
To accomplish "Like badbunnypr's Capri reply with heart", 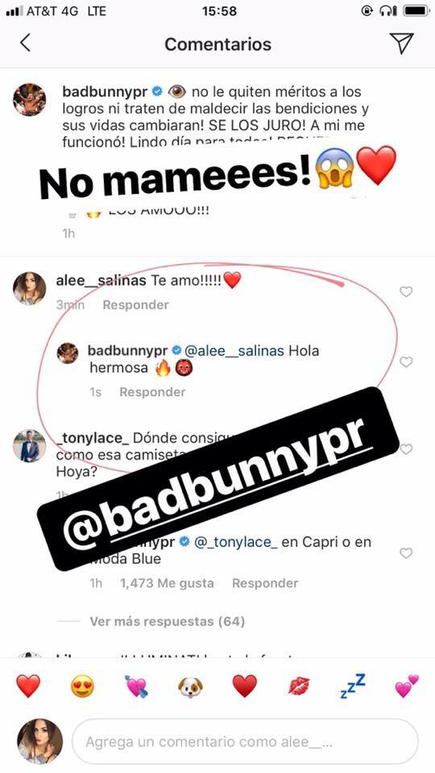I will click(x=406, y=553).
